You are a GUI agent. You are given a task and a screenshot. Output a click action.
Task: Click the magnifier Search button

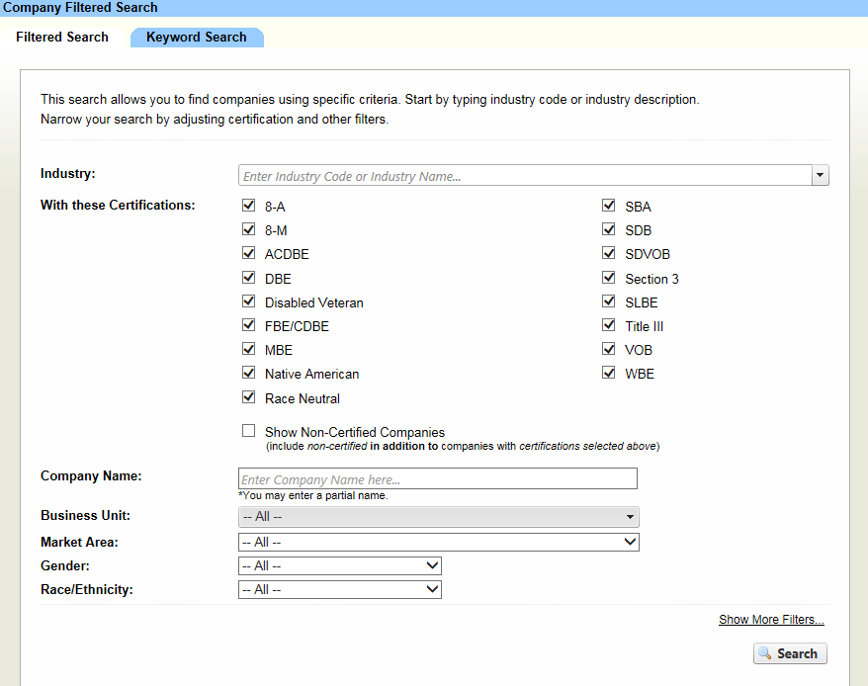point(790,653)
